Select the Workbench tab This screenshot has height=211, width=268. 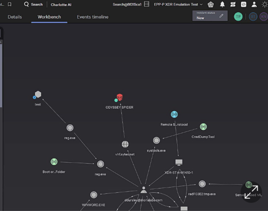pos(49,17)
